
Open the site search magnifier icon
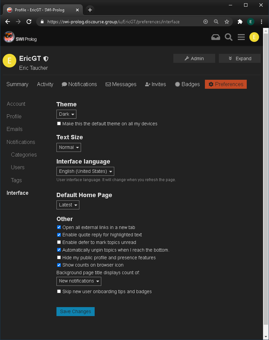tap(228, 37)
